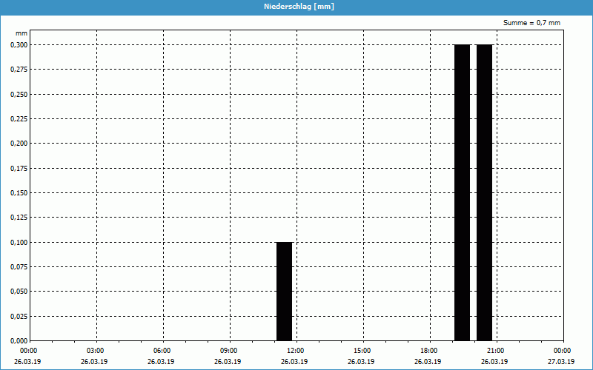Click the 21:00 time axis label
The width and height of the screenshot is (593, 370).
495,350
